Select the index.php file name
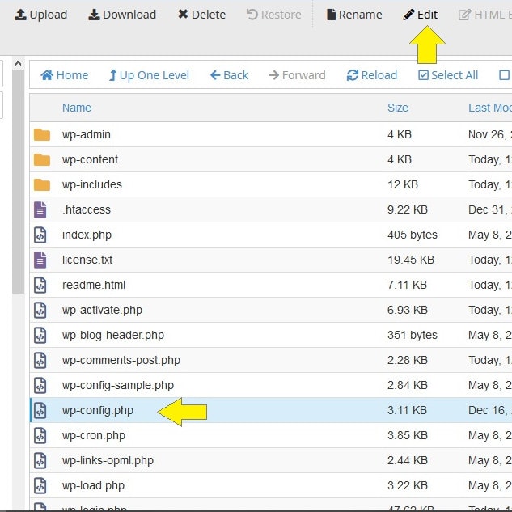Viewport: 512px width, 512px height. [x=87, y=235]
